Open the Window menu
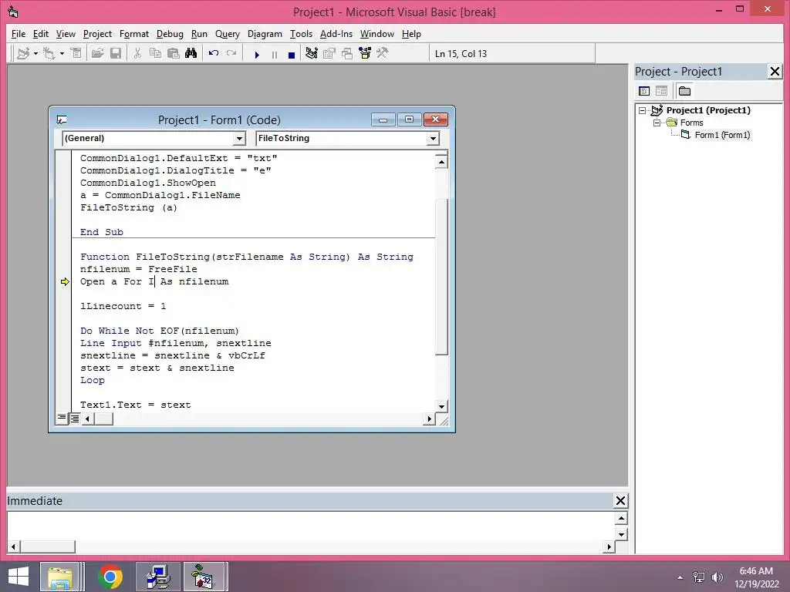Image resolution: width=790 pixels, height=592 pixels. [376, 34]
